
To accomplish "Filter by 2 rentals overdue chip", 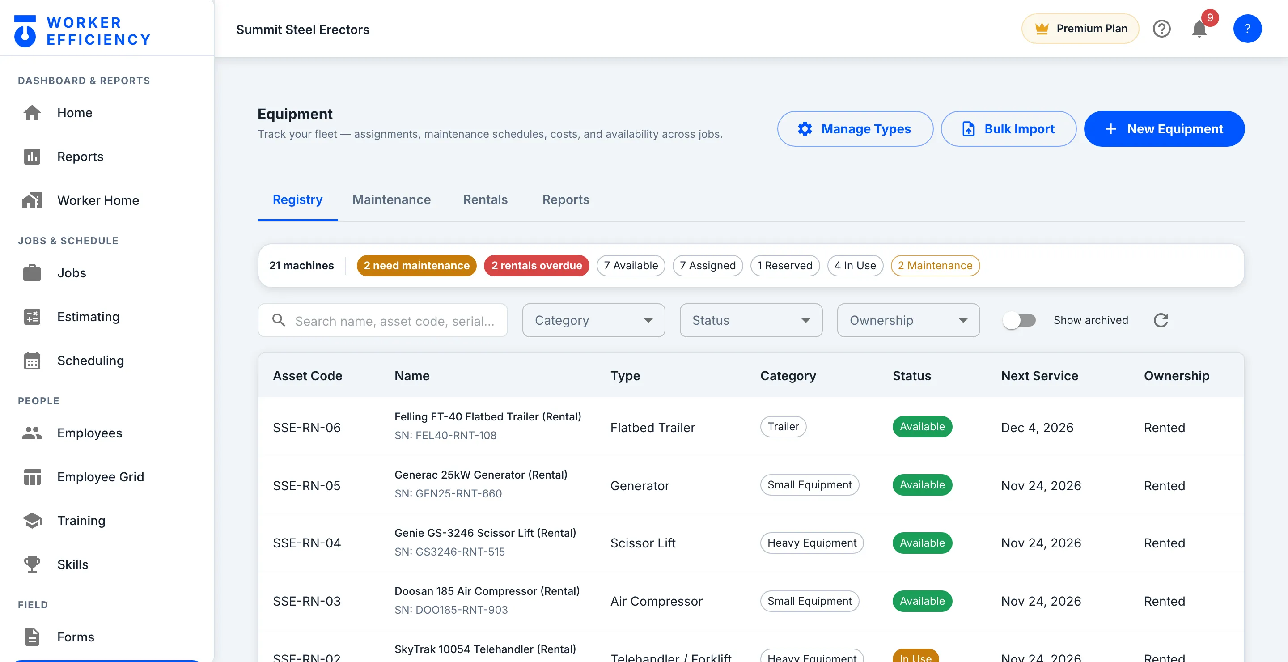I will pyautogui.click(x=536, y=266).
